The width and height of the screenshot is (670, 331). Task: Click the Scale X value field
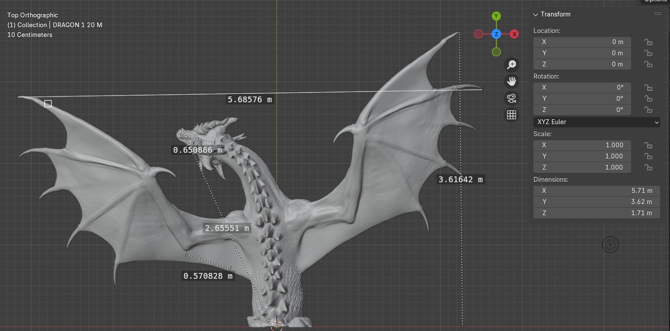click(582, 145)
